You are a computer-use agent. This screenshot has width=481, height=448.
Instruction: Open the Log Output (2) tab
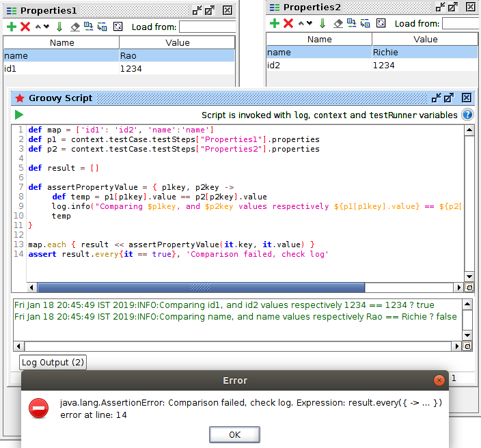tap(53, 362)
